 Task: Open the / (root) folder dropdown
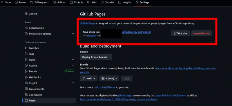(109, 78)
